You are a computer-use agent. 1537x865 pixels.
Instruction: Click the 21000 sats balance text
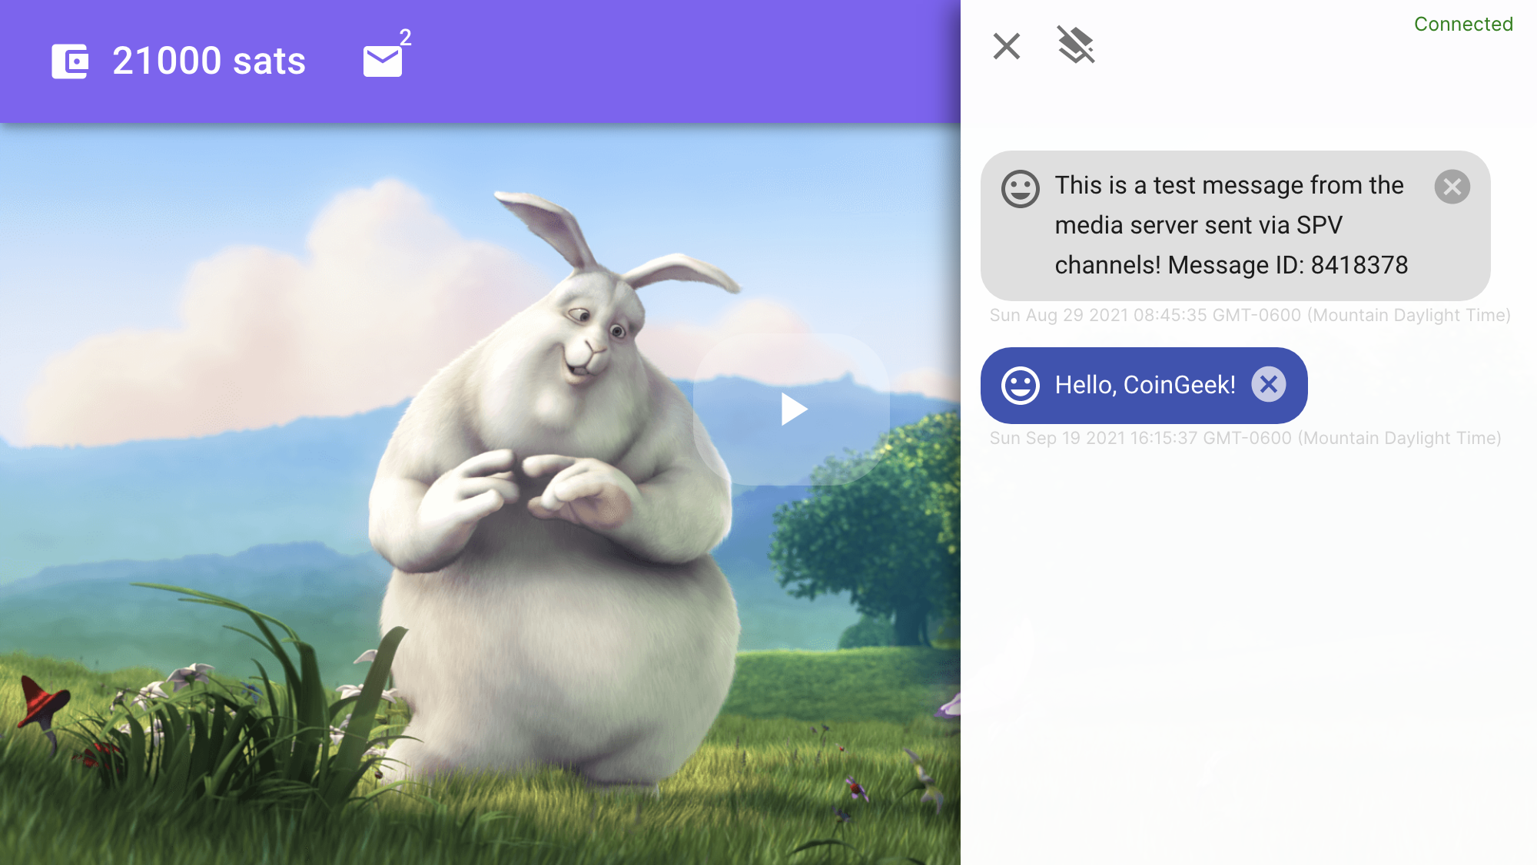209,61
